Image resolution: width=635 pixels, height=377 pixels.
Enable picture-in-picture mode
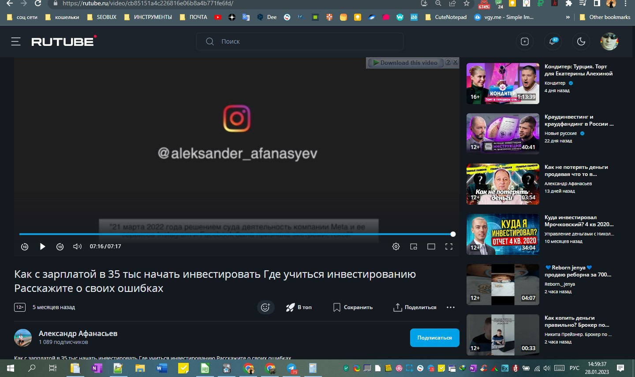click(x=414, y=246)
